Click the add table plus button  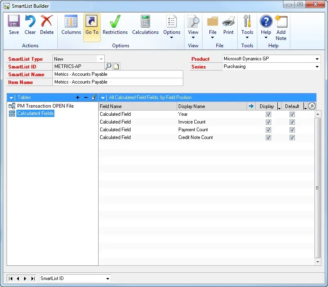click(x=78, y=98)
